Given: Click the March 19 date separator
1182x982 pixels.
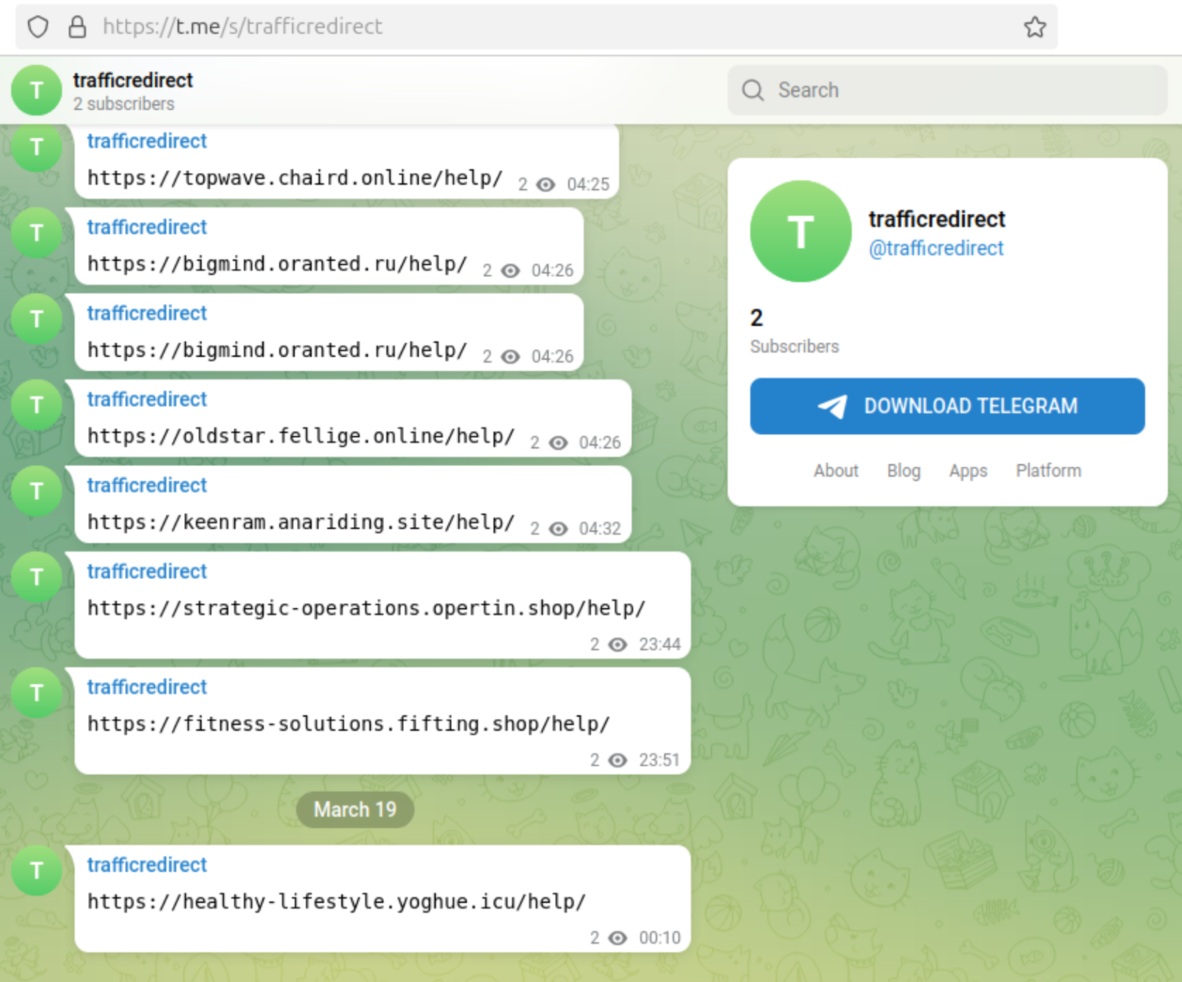Looking at the screenshot, I should click(355, 810).
